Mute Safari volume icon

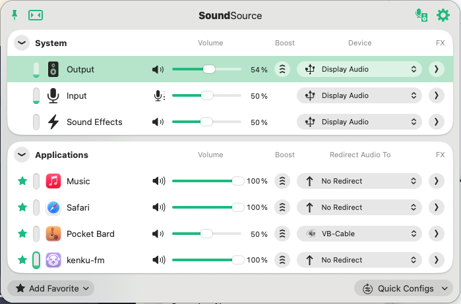tap(159, 207)
